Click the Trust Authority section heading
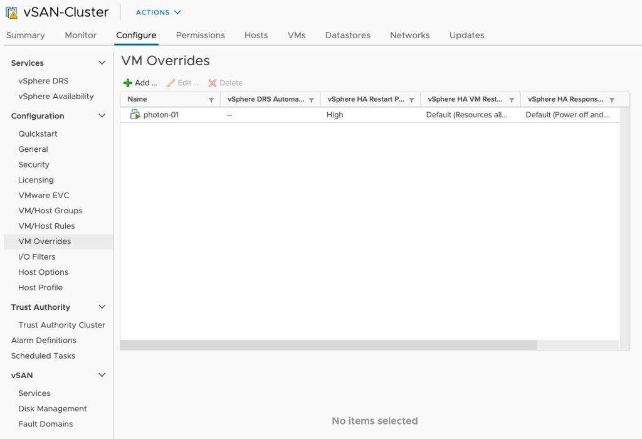642x439 pixels. tap(41, 307)
